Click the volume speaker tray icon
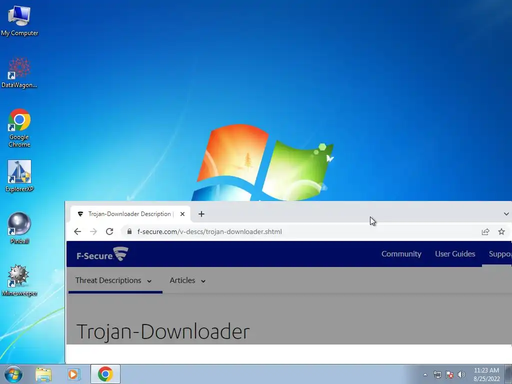Screen dimensions: 512x384 461,374
